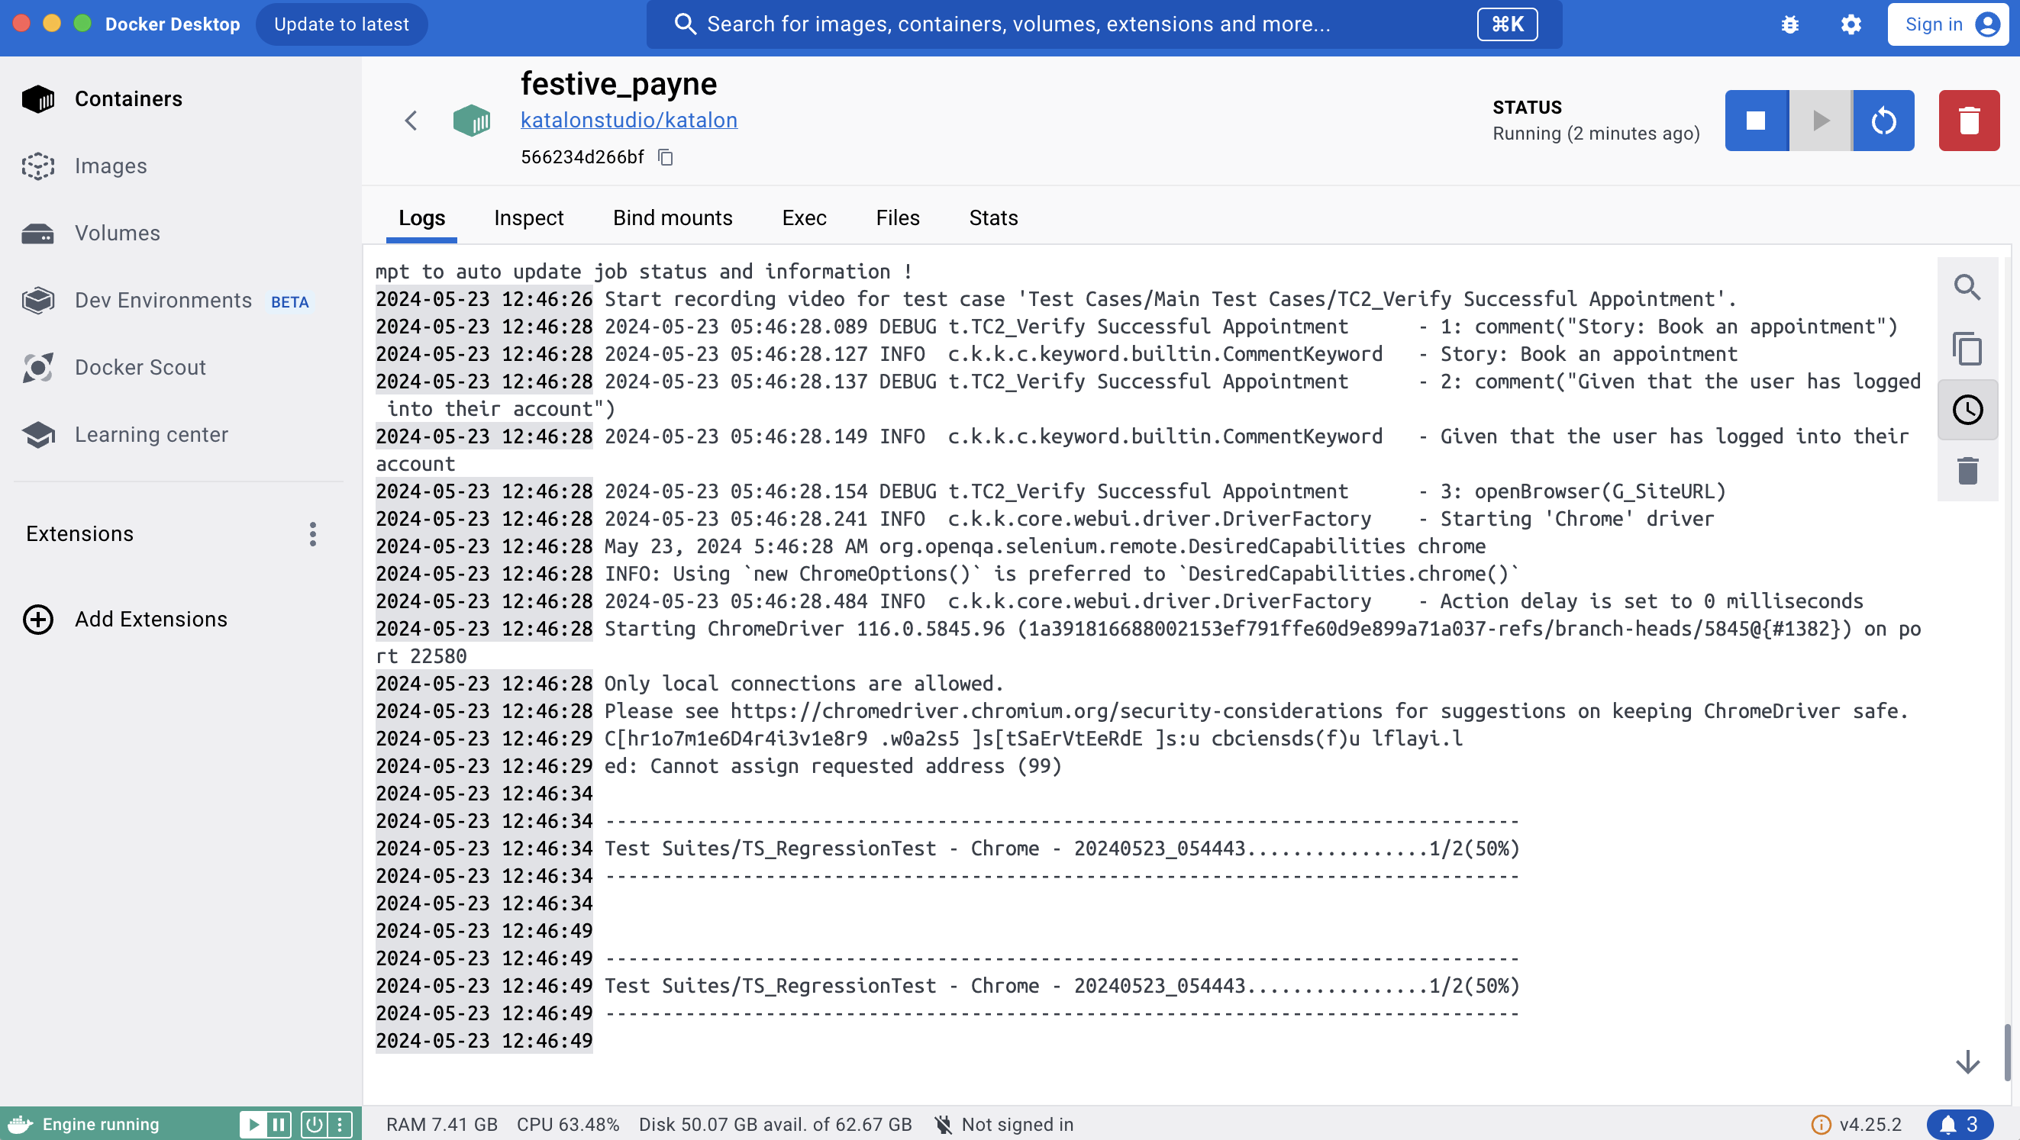Expand the Extensions menu section
Image resolution: width=2020 pixels, height=1140 pixels.
coord(314,534)
